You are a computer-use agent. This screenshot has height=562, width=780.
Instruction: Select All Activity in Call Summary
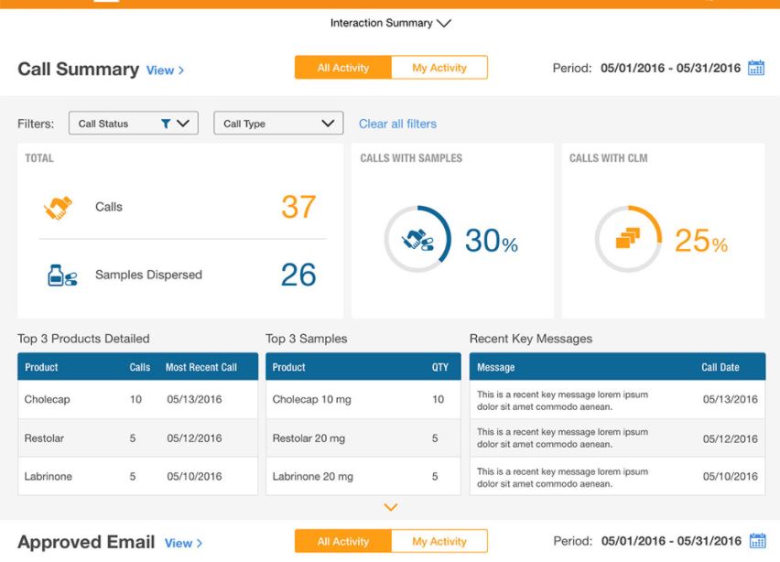[x=341, y=67]
